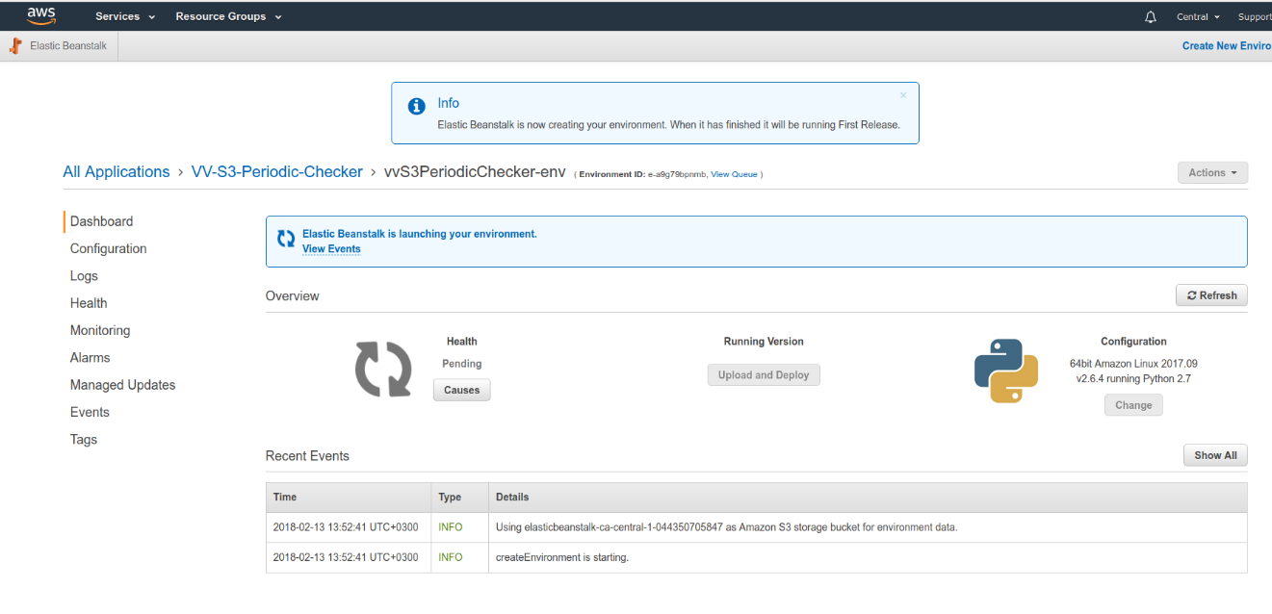This screenshot has height=614, width=1272.
Task: Open Logs in the sidebar
Action: point(84,276)
